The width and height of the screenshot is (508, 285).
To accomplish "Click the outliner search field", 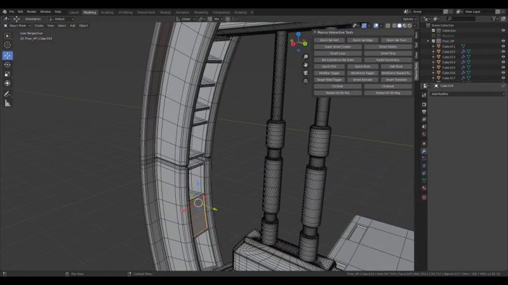I will tap(462, 19).
